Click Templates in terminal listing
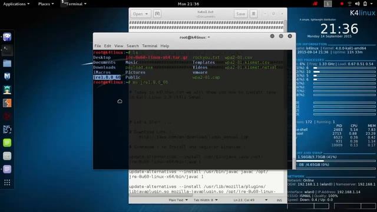This screenshot has height=212, width=377. point(203,62)
